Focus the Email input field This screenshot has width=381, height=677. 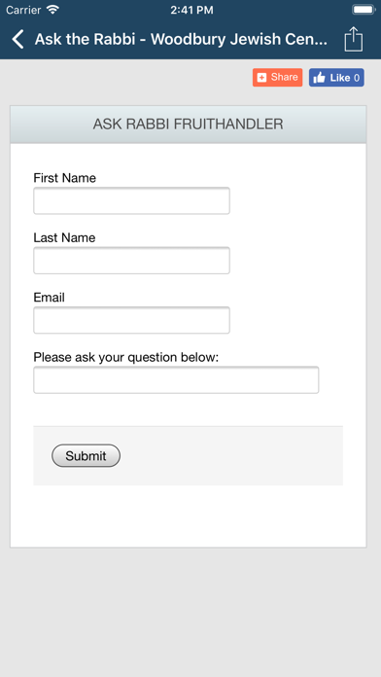[x=131, y=320]
